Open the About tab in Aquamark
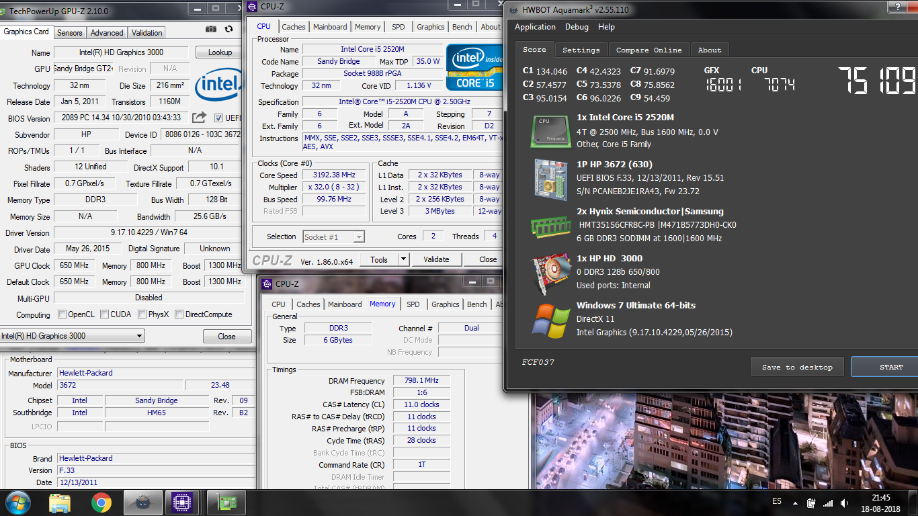918x516 pixels. [710, 50]
